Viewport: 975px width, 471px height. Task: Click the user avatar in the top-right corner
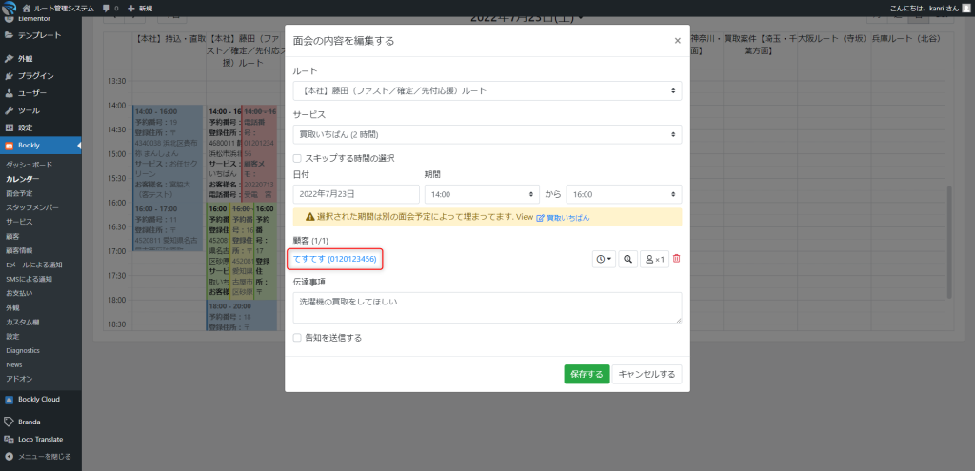pos(965,8)
